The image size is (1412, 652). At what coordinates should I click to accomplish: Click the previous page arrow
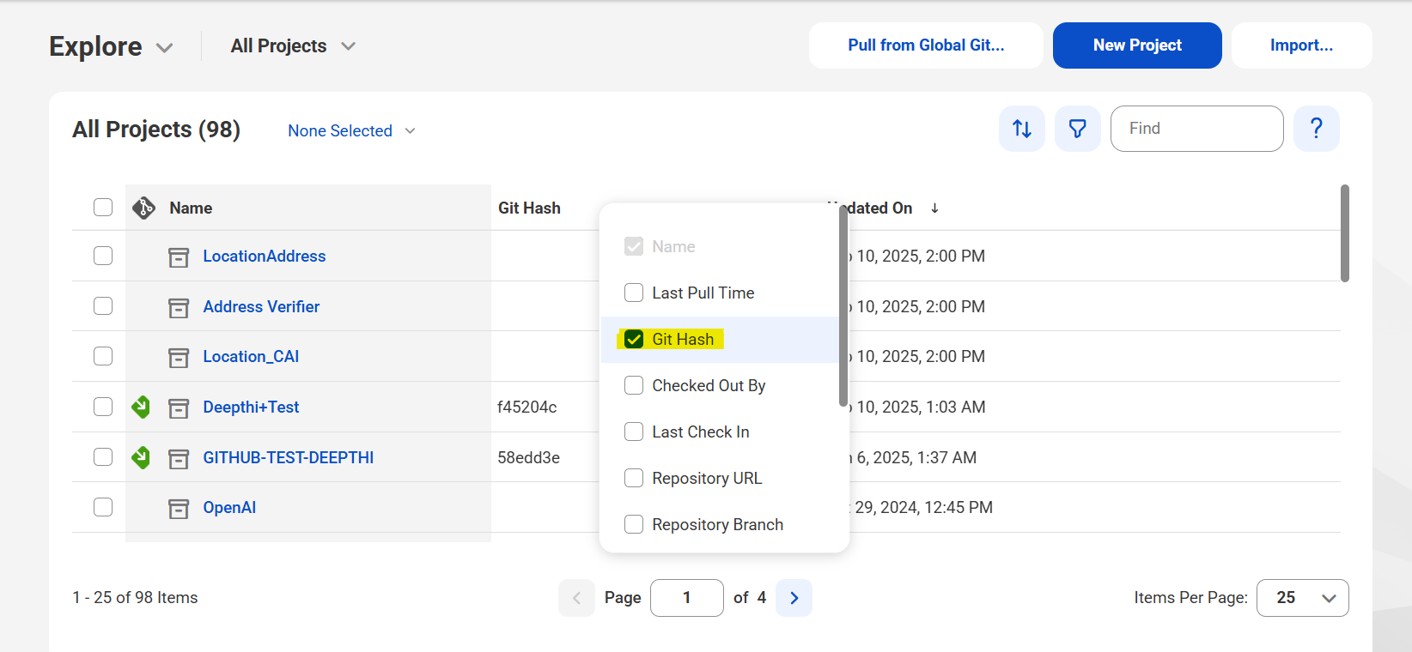pos(577,598)
